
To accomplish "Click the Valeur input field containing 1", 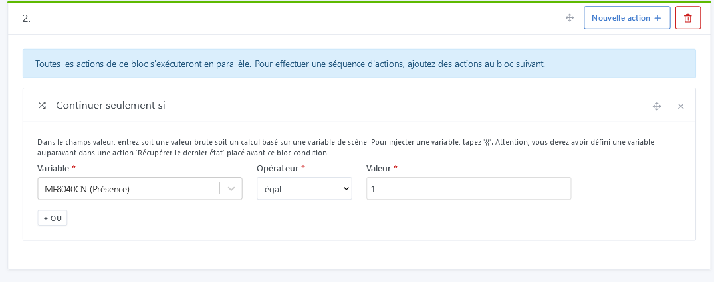I will coord(468,189).
